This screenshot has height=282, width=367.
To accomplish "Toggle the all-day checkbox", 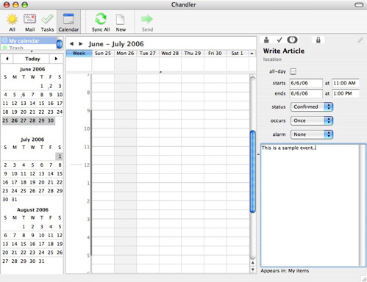I will pos(293,71).
